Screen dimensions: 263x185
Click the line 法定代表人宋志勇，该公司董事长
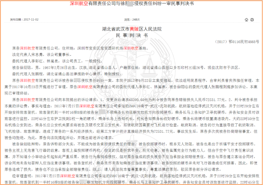coord(42,55)
